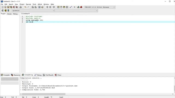175x98 pixels.
Task: Open the bottom Debug tab
Action: [38, 75]
